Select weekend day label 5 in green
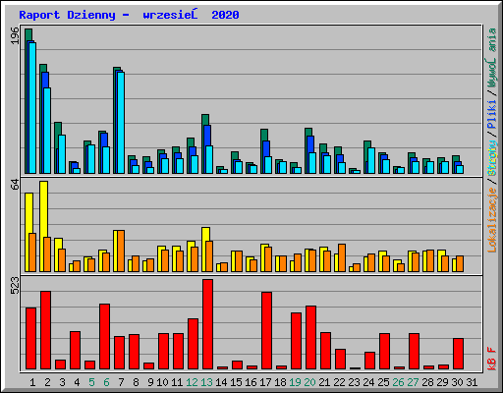 (91, 382)
